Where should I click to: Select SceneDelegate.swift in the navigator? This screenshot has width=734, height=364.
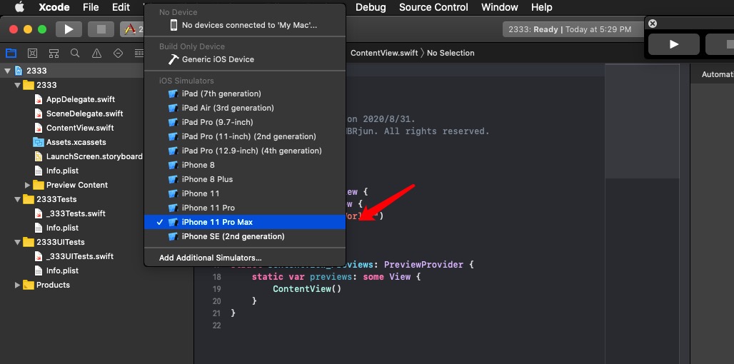85,113
